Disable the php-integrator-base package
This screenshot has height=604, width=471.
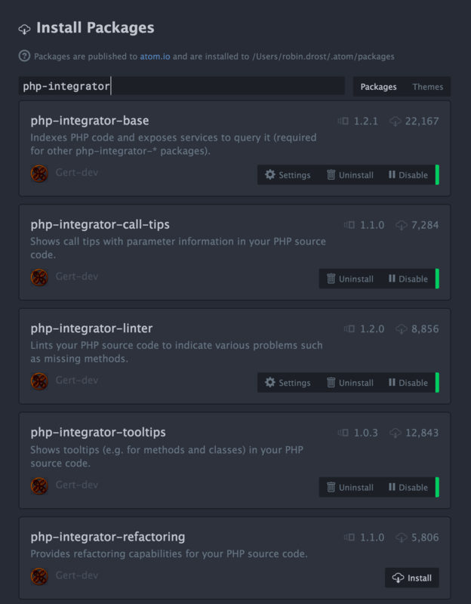coord(408,175)
